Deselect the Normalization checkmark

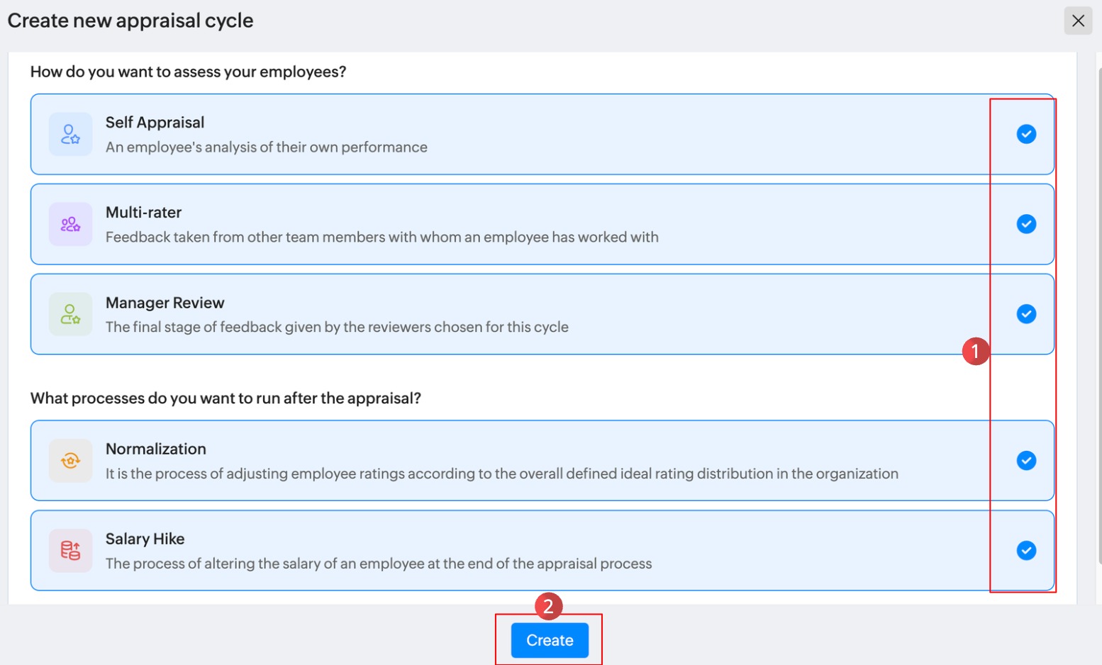[1026, 461]
